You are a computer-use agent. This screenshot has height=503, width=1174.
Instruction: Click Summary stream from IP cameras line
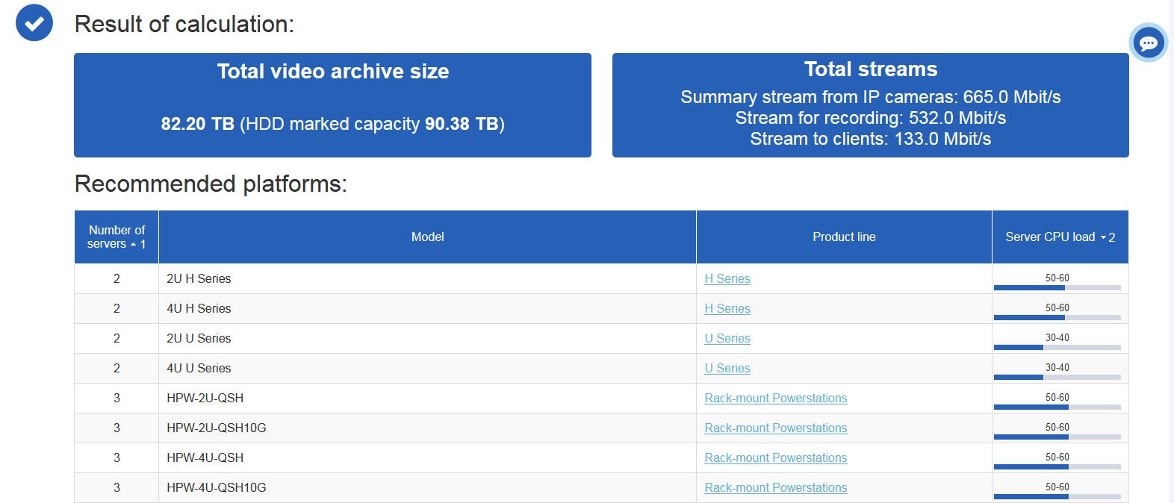871,97
